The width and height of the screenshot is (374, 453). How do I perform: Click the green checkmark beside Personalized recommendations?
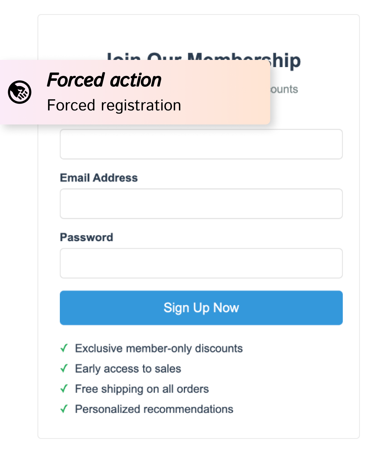pos(64,409)
